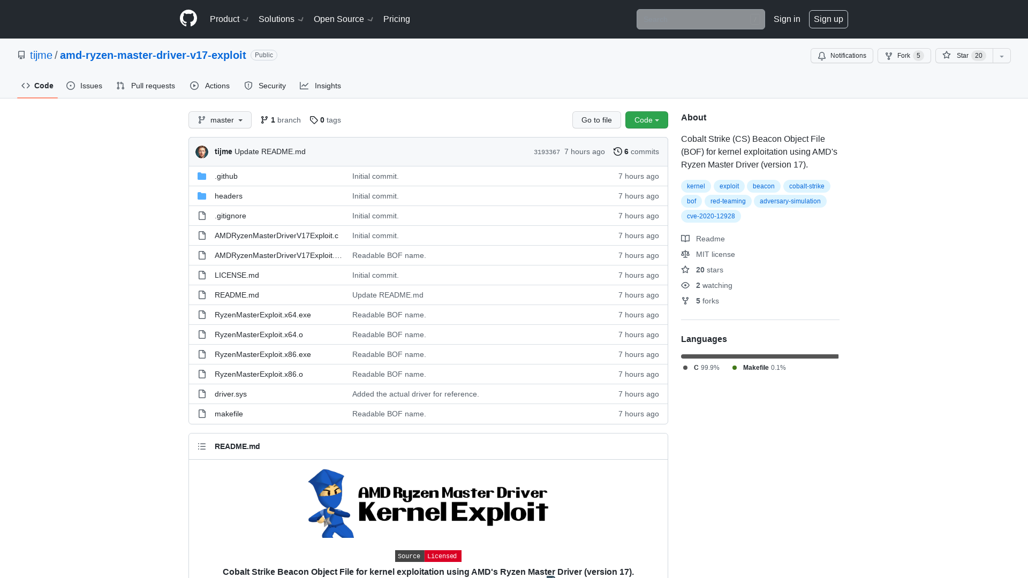Expand the notifications bell dropdown

(x=842, y=56)
